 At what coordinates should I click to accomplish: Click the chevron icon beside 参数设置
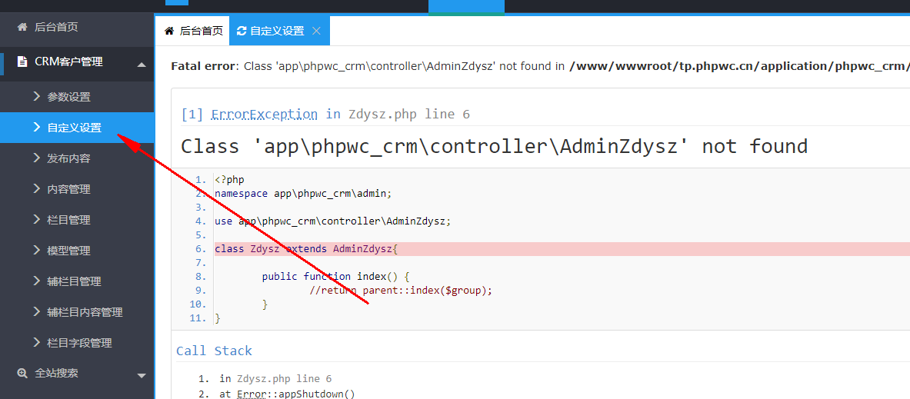(x=37, y=96)
